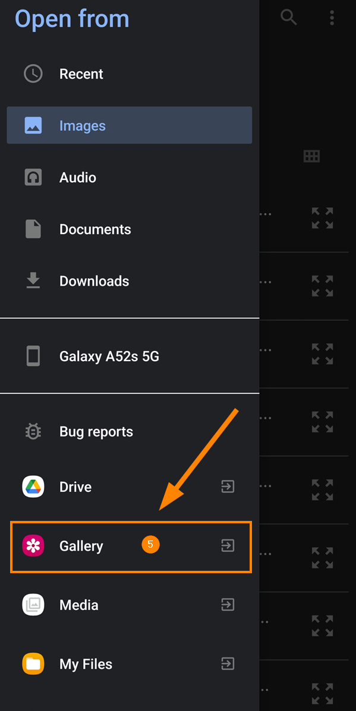Choose the Audio category
Viewport: 356px width, 711px height.
pos(130,177)
